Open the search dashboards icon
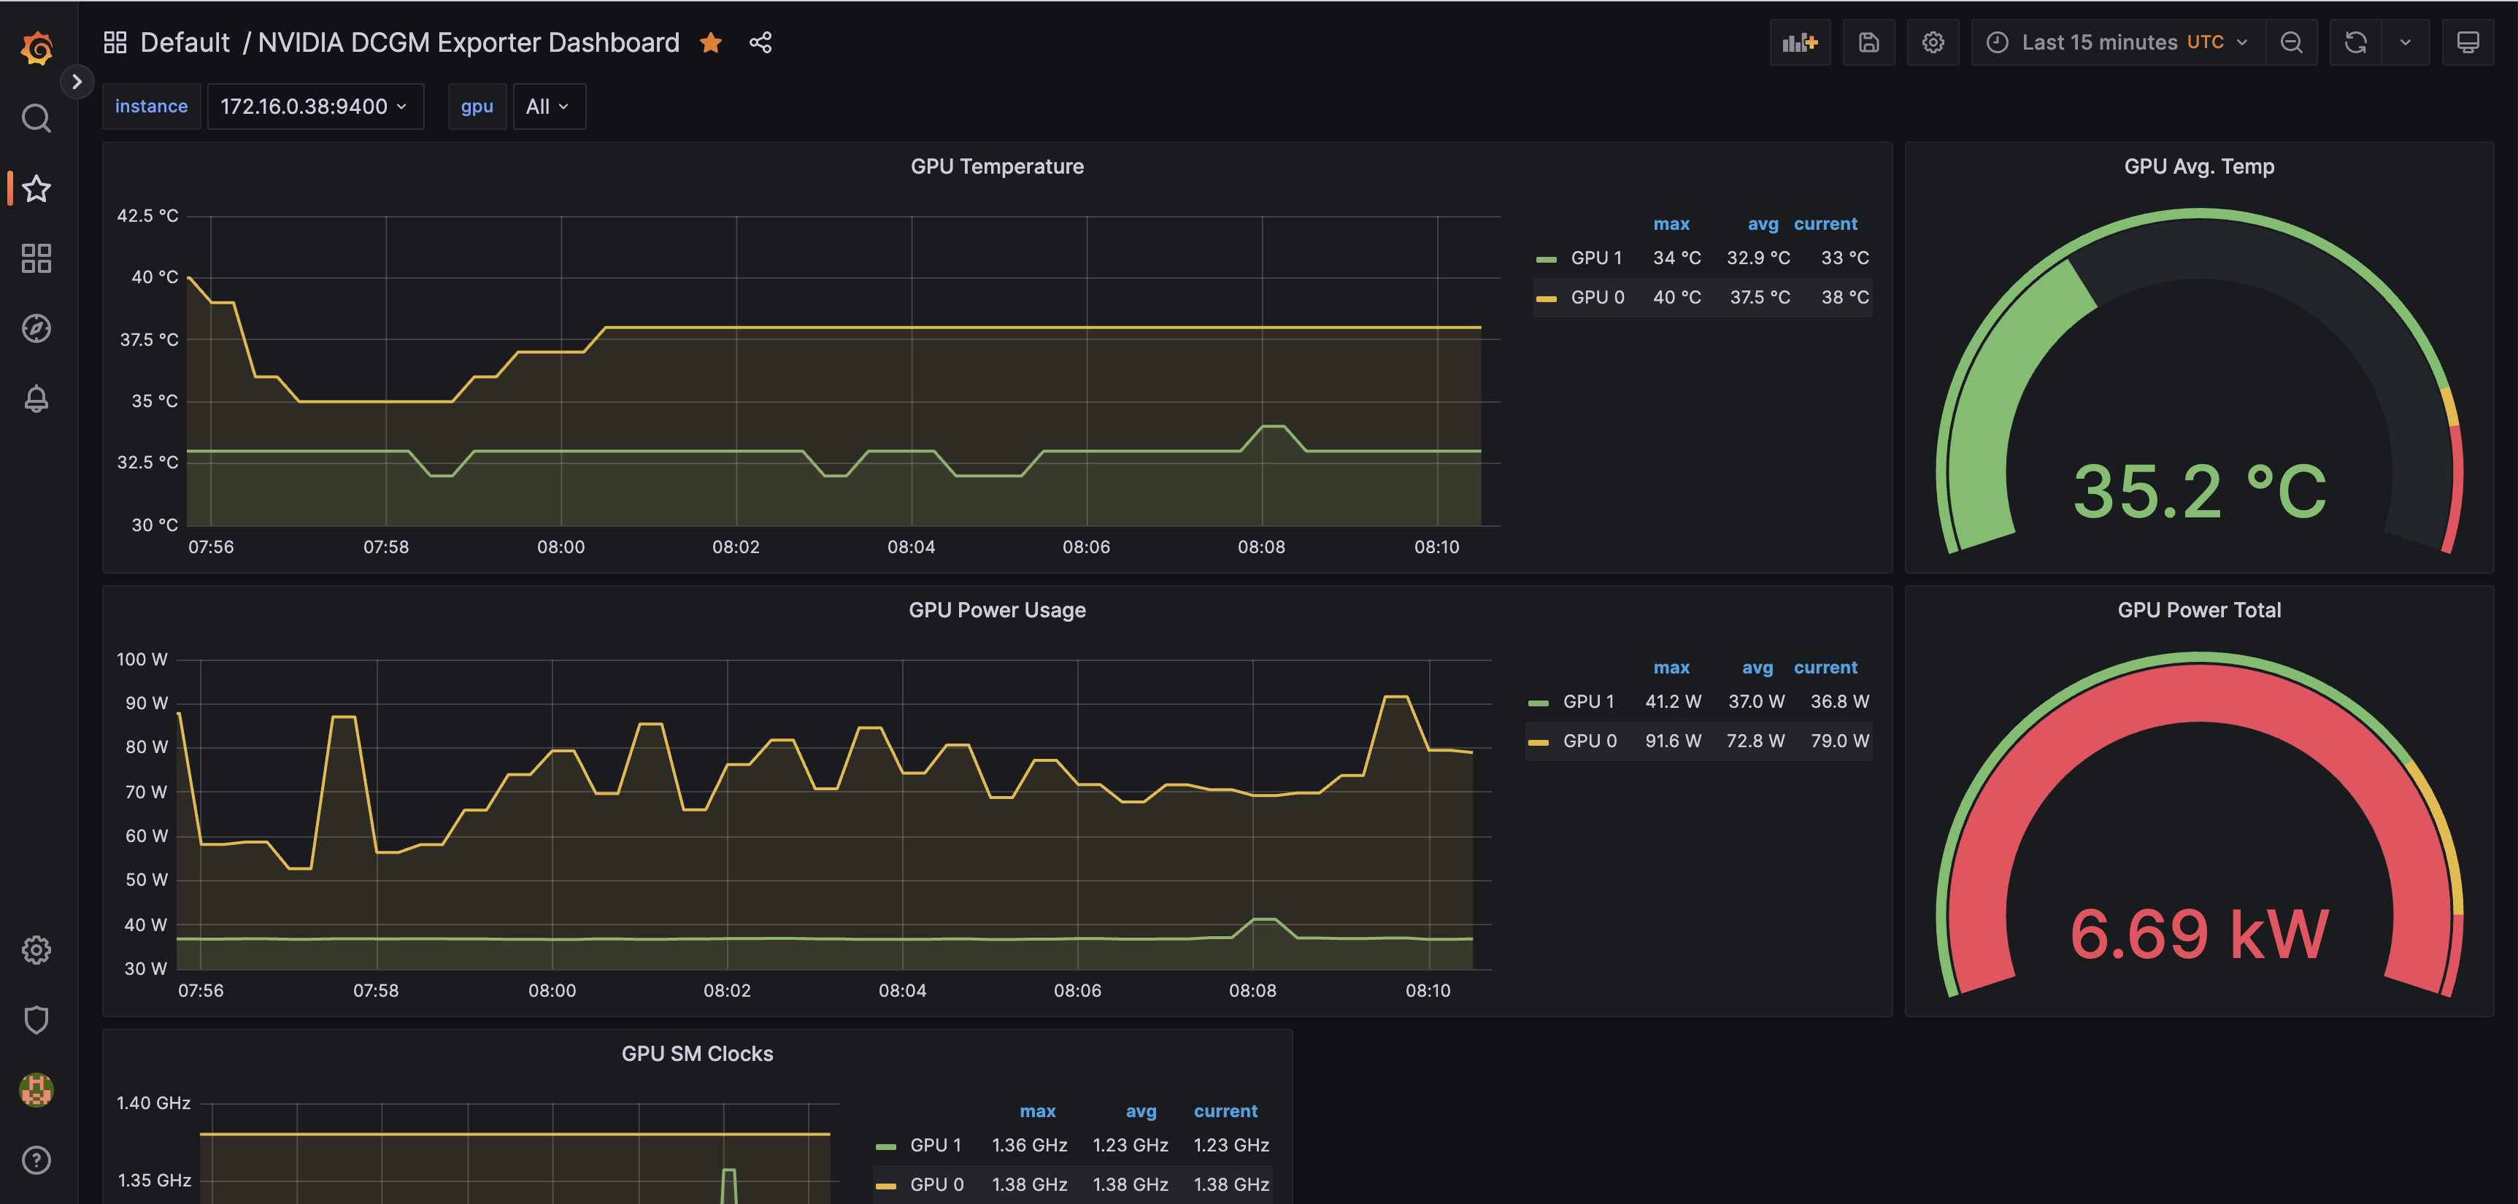This screenshot has height=1204, width=2518. click(36, 118)
